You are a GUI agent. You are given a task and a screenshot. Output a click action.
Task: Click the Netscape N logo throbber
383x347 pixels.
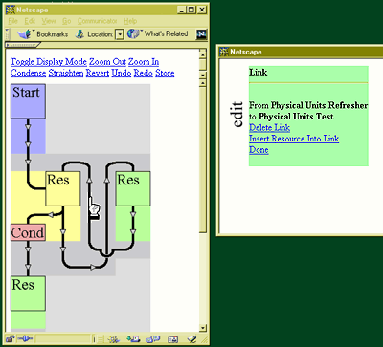pos(201,34)
